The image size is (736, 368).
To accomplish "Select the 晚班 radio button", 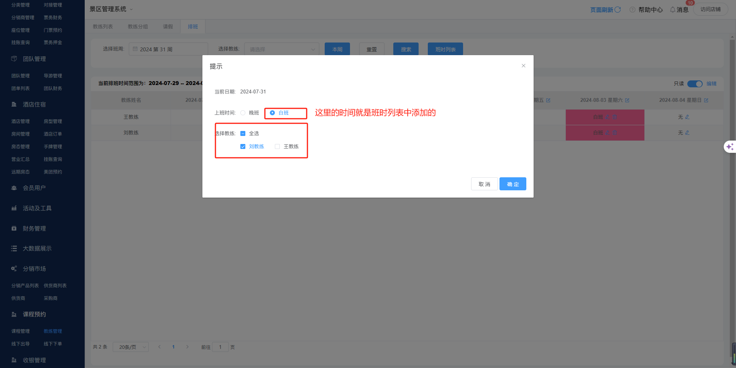I will (243, 113).
